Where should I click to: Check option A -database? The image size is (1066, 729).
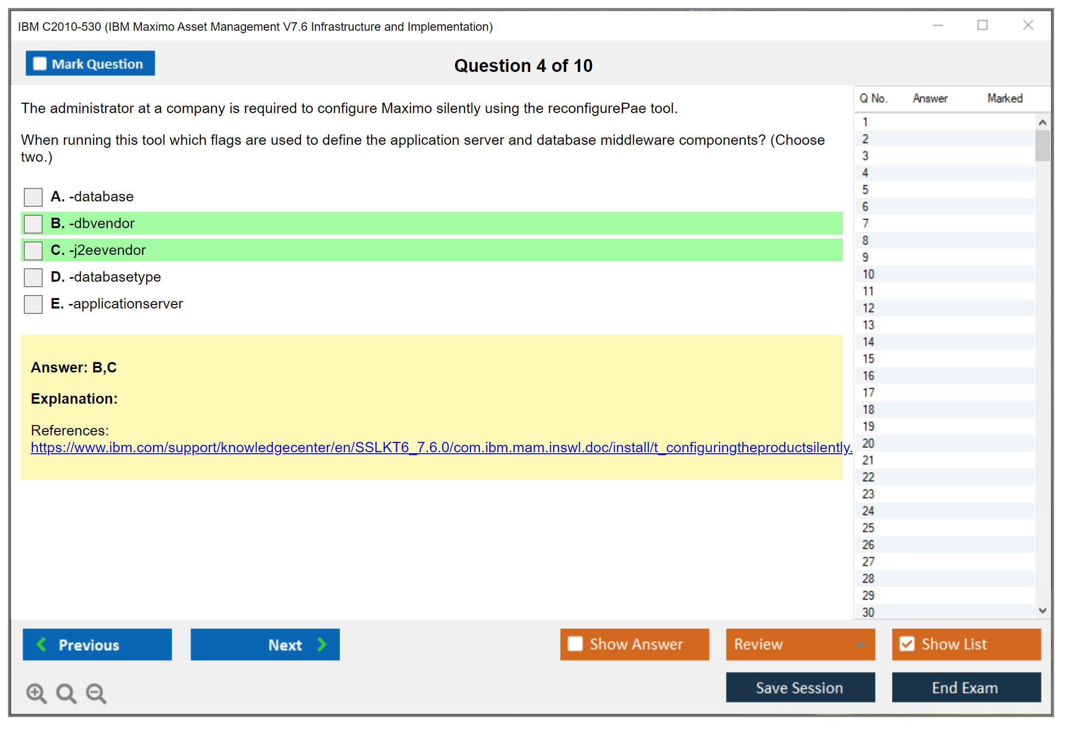click(33, 197)
